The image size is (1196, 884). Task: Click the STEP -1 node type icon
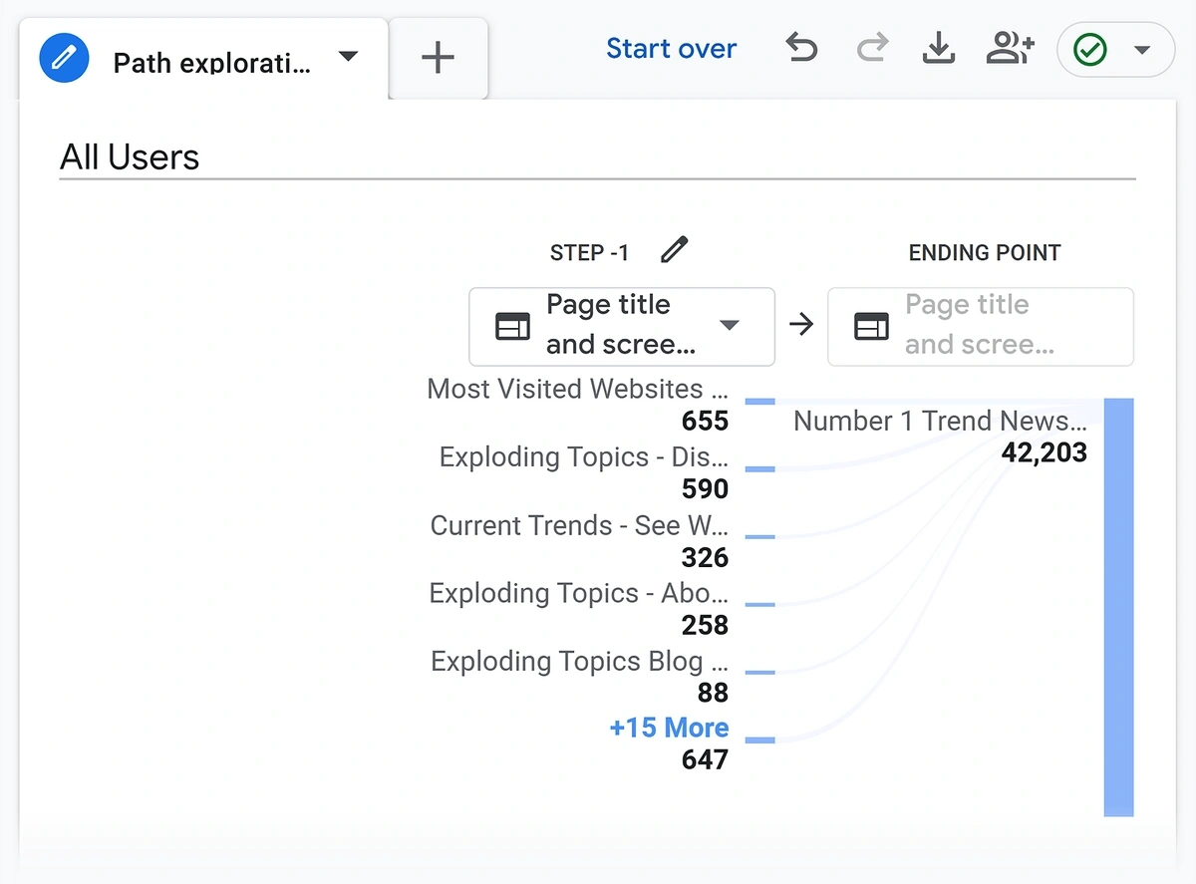[x=512, y=326]
